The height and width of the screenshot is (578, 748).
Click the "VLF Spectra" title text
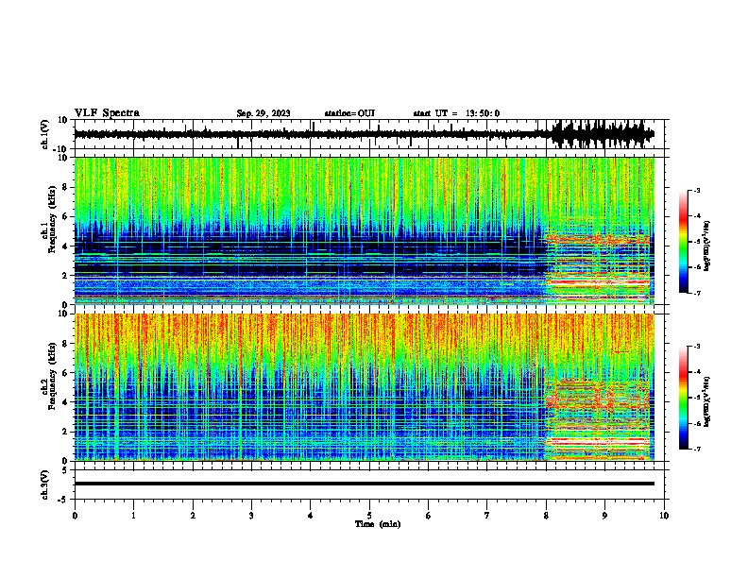[107, 113]
